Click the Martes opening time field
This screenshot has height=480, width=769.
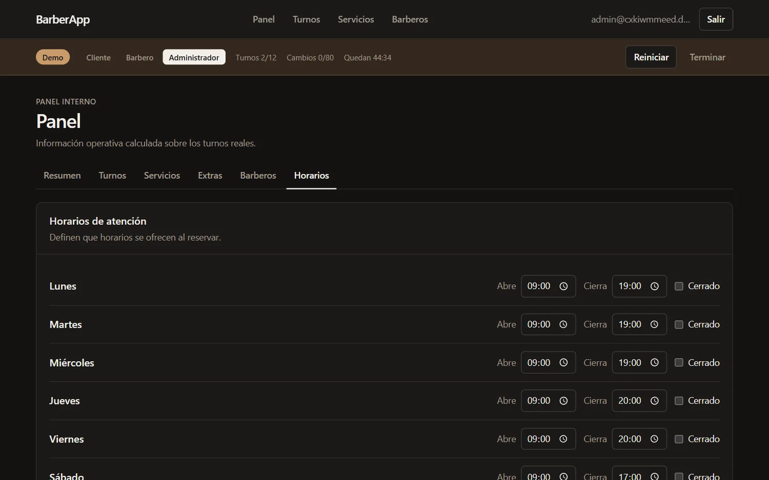pyautogui.click(x=549, y=325)
